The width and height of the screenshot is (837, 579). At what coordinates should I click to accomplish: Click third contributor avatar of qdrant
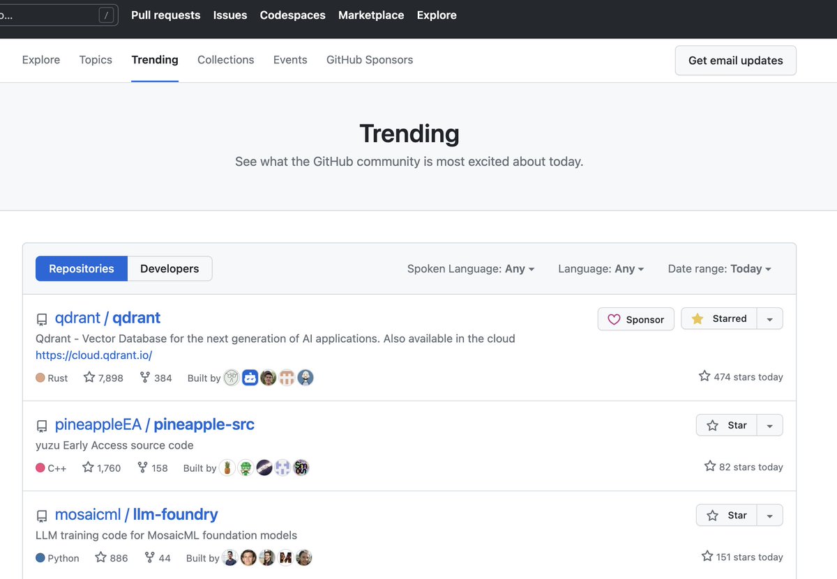click(x=269, y=378)
